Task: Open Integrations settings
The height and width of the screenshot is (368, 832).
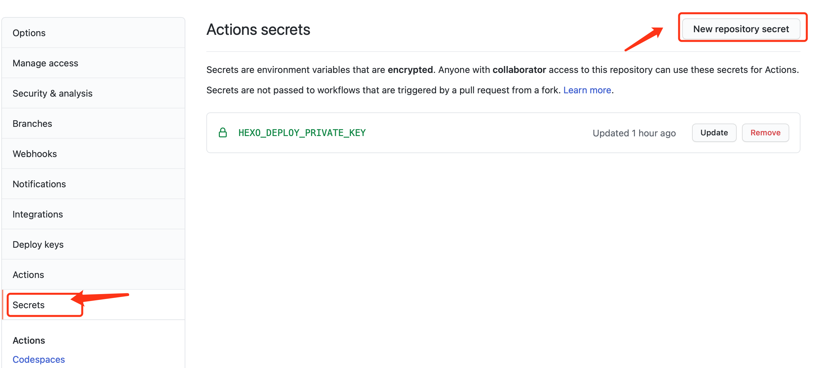Action: coord(93,214)
